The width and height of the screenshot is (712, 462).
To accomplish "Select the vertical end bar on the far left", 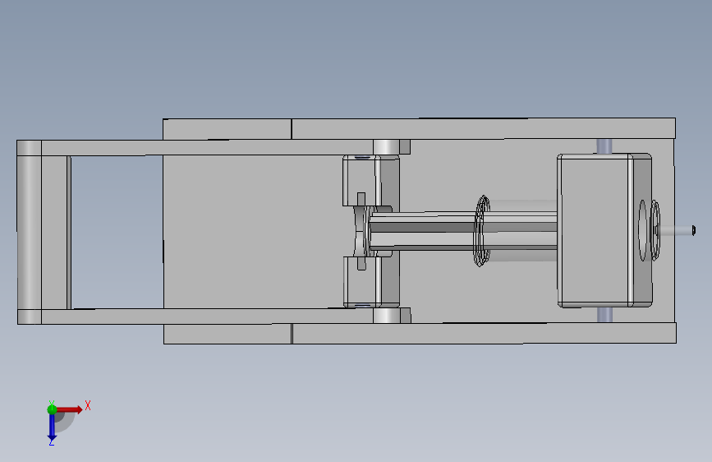I will [29, 233].
